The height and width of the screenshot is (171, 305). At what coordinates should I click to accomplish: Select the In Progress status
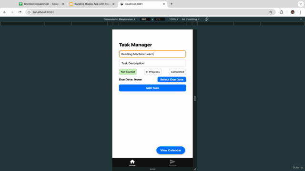152,72
